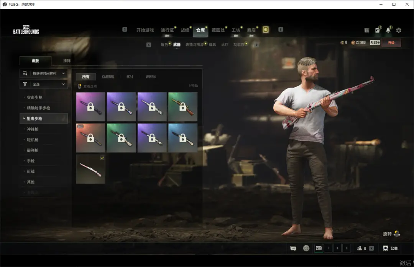
Task: Select the PUBG team slot icon
Action: tap(319, 248)
